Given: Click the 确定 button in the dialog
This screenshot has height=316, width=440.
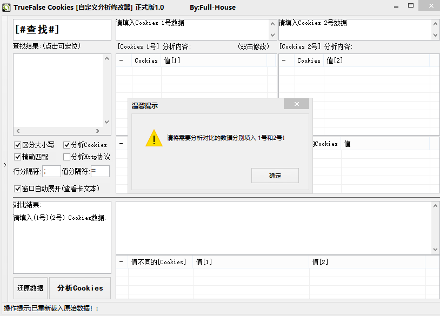Looking at the screenshot, I should [x=275, y=176].
